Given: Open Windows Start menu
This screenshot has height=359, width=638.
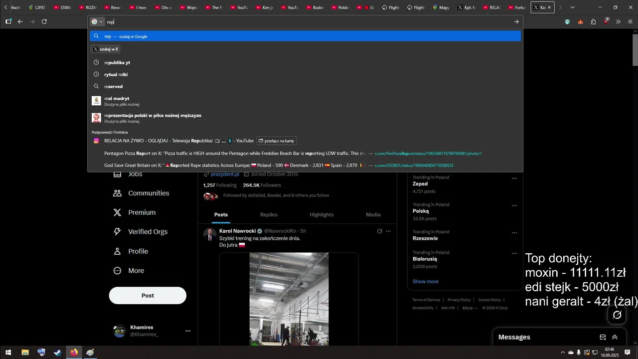Looking at the screenshot, I should point(8,353).
